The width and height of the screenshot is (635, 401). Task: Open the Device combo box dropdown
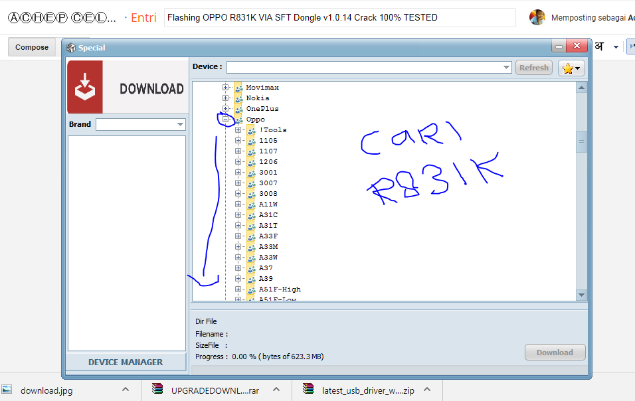coord(506,67)
